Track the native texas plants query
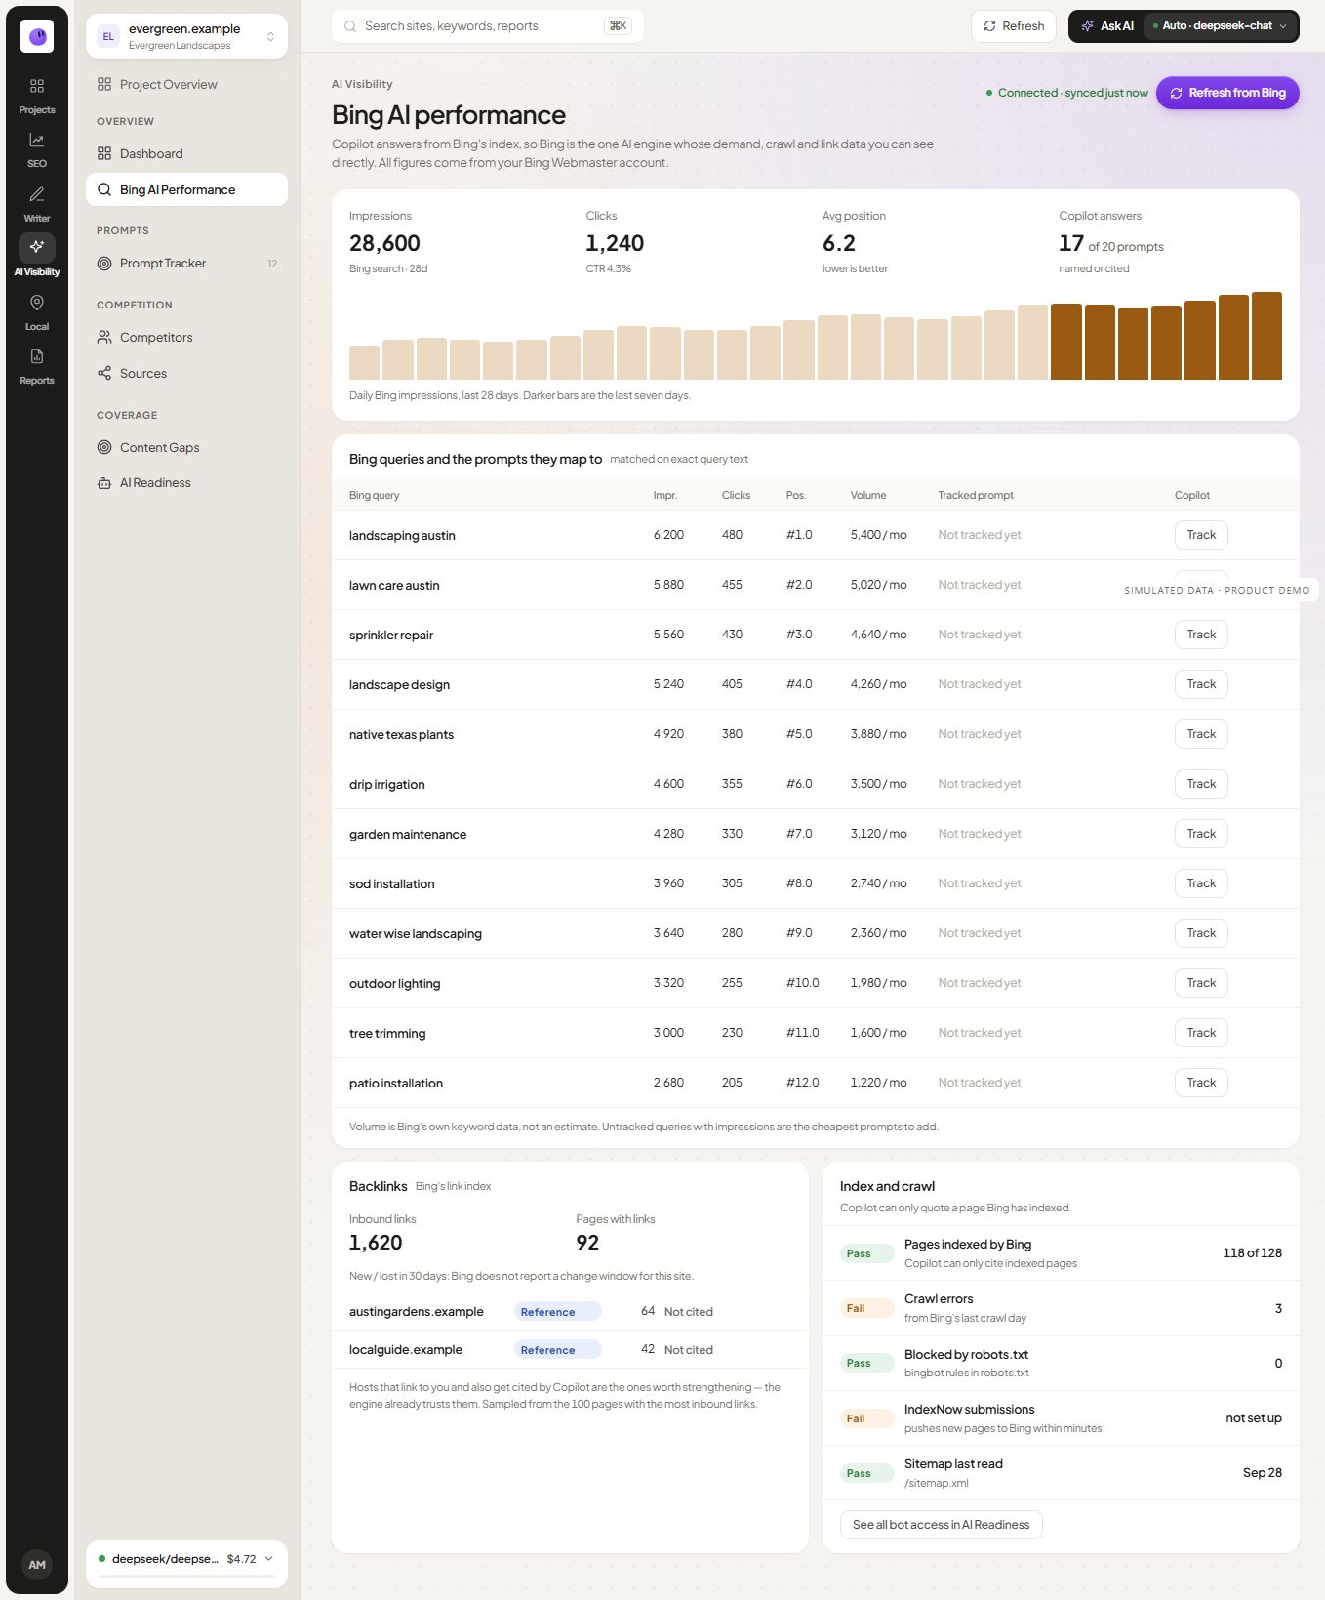Screen dimensions: 1325x1600 point(1201,734)
